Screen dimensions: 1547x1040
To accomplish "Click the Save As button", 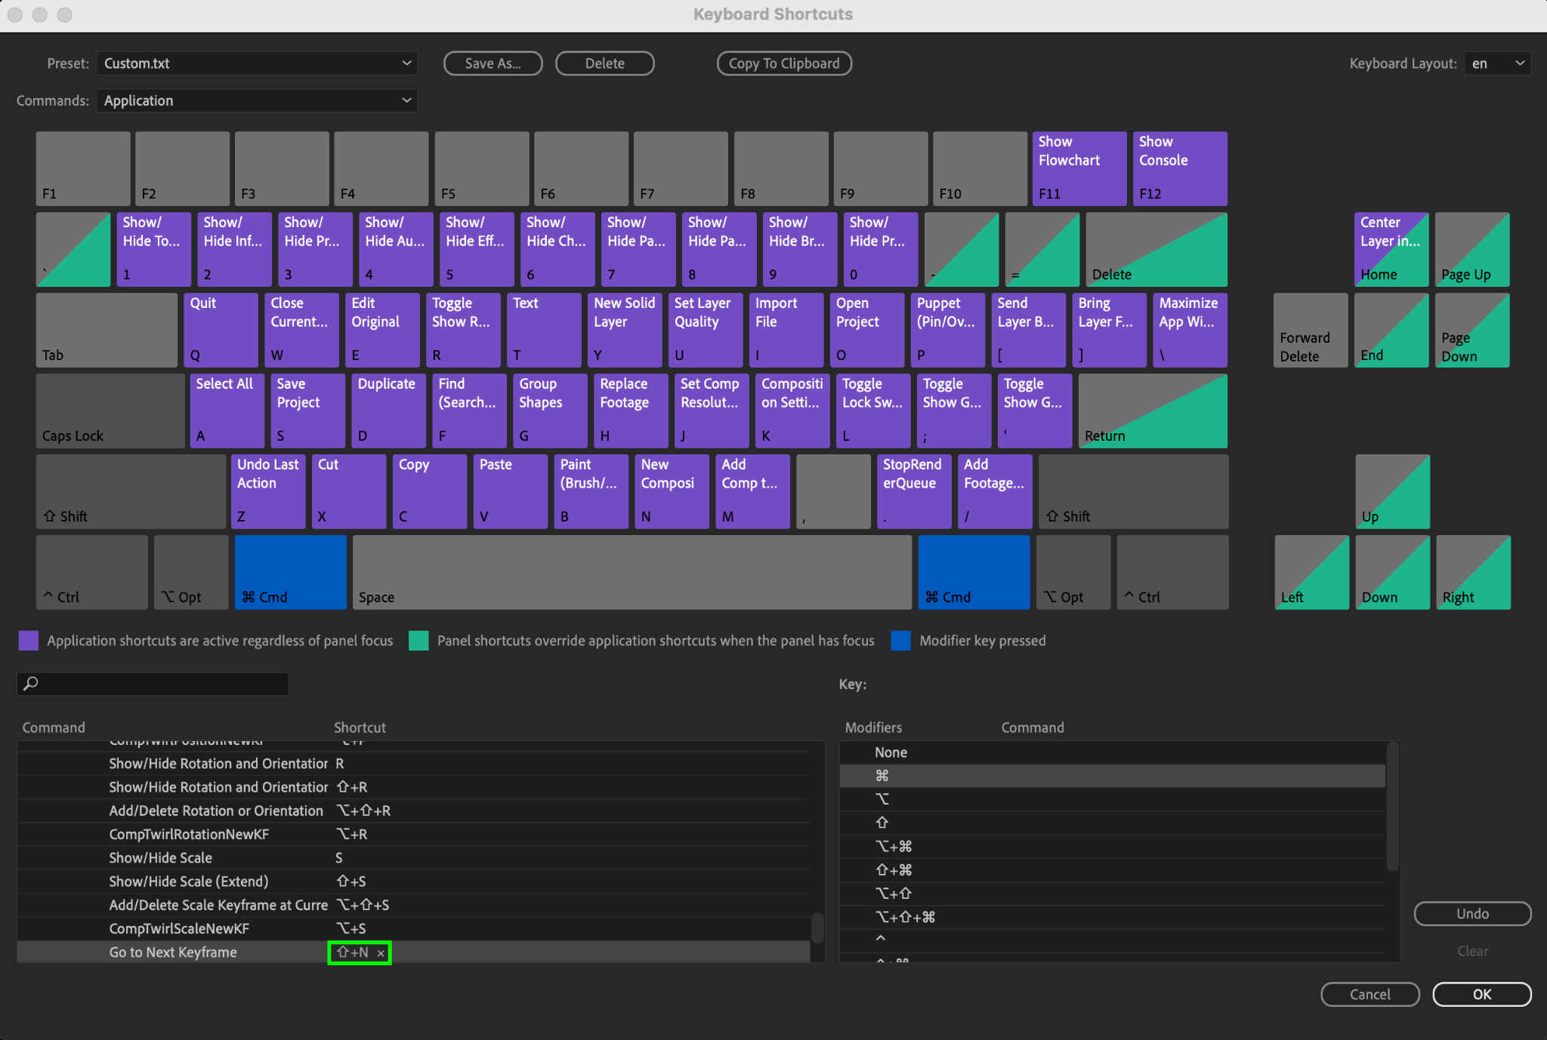I will tap(493, 63).
